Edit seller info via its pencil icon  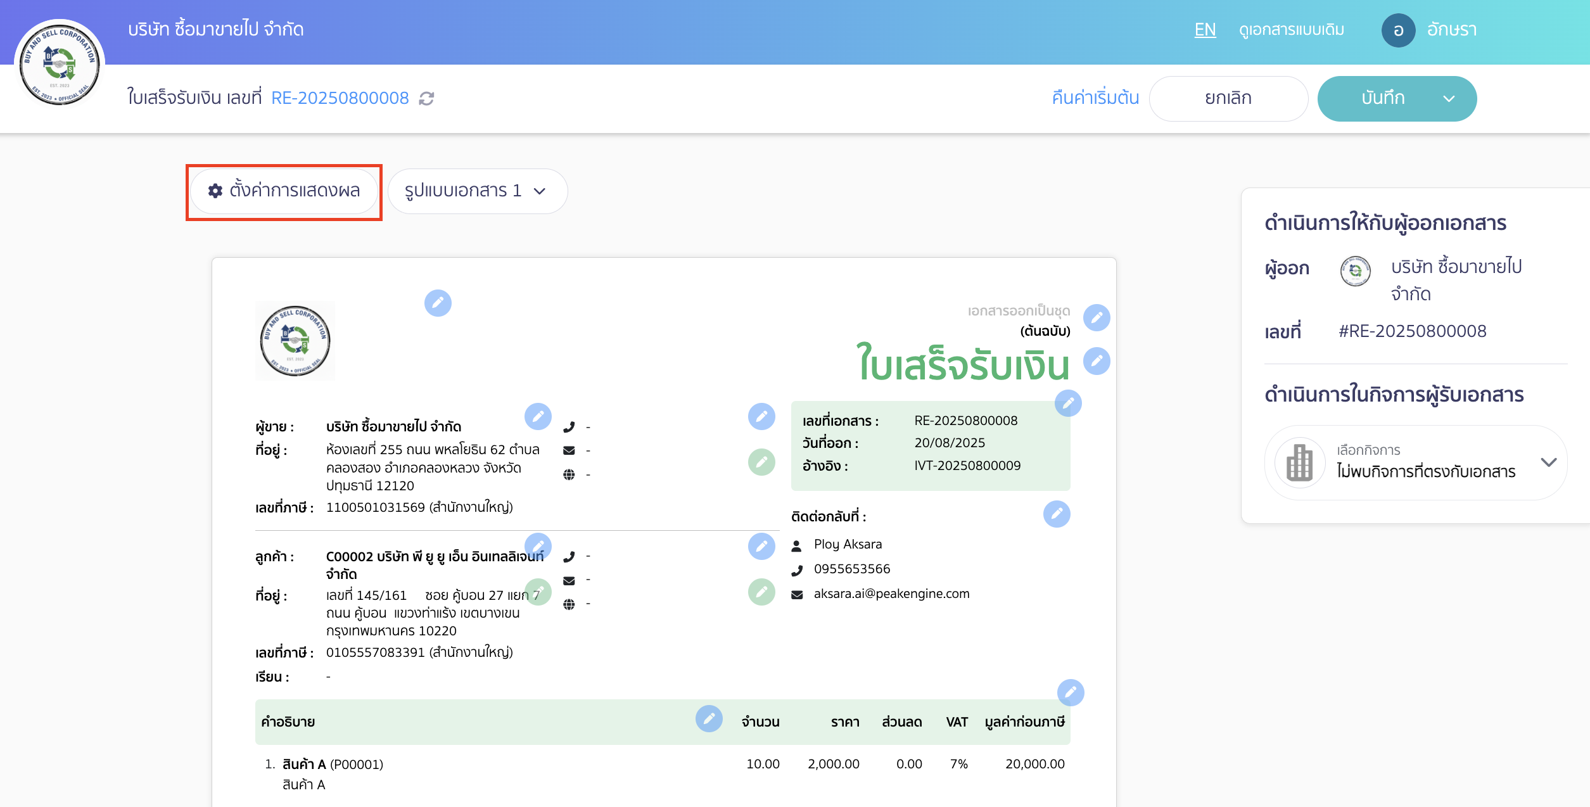coord(539,417)
